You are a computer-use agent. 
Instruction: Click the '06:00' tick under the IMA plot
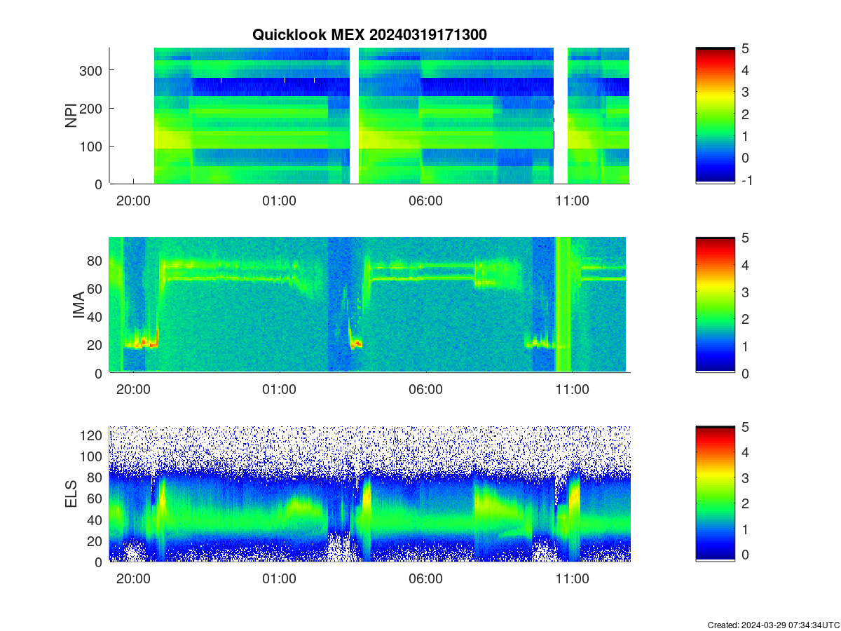point(425,389)
